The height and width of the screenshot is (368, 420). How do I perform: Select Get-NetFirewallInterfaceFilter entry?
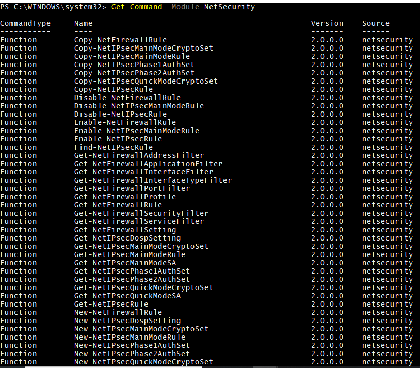click(143, 172)
